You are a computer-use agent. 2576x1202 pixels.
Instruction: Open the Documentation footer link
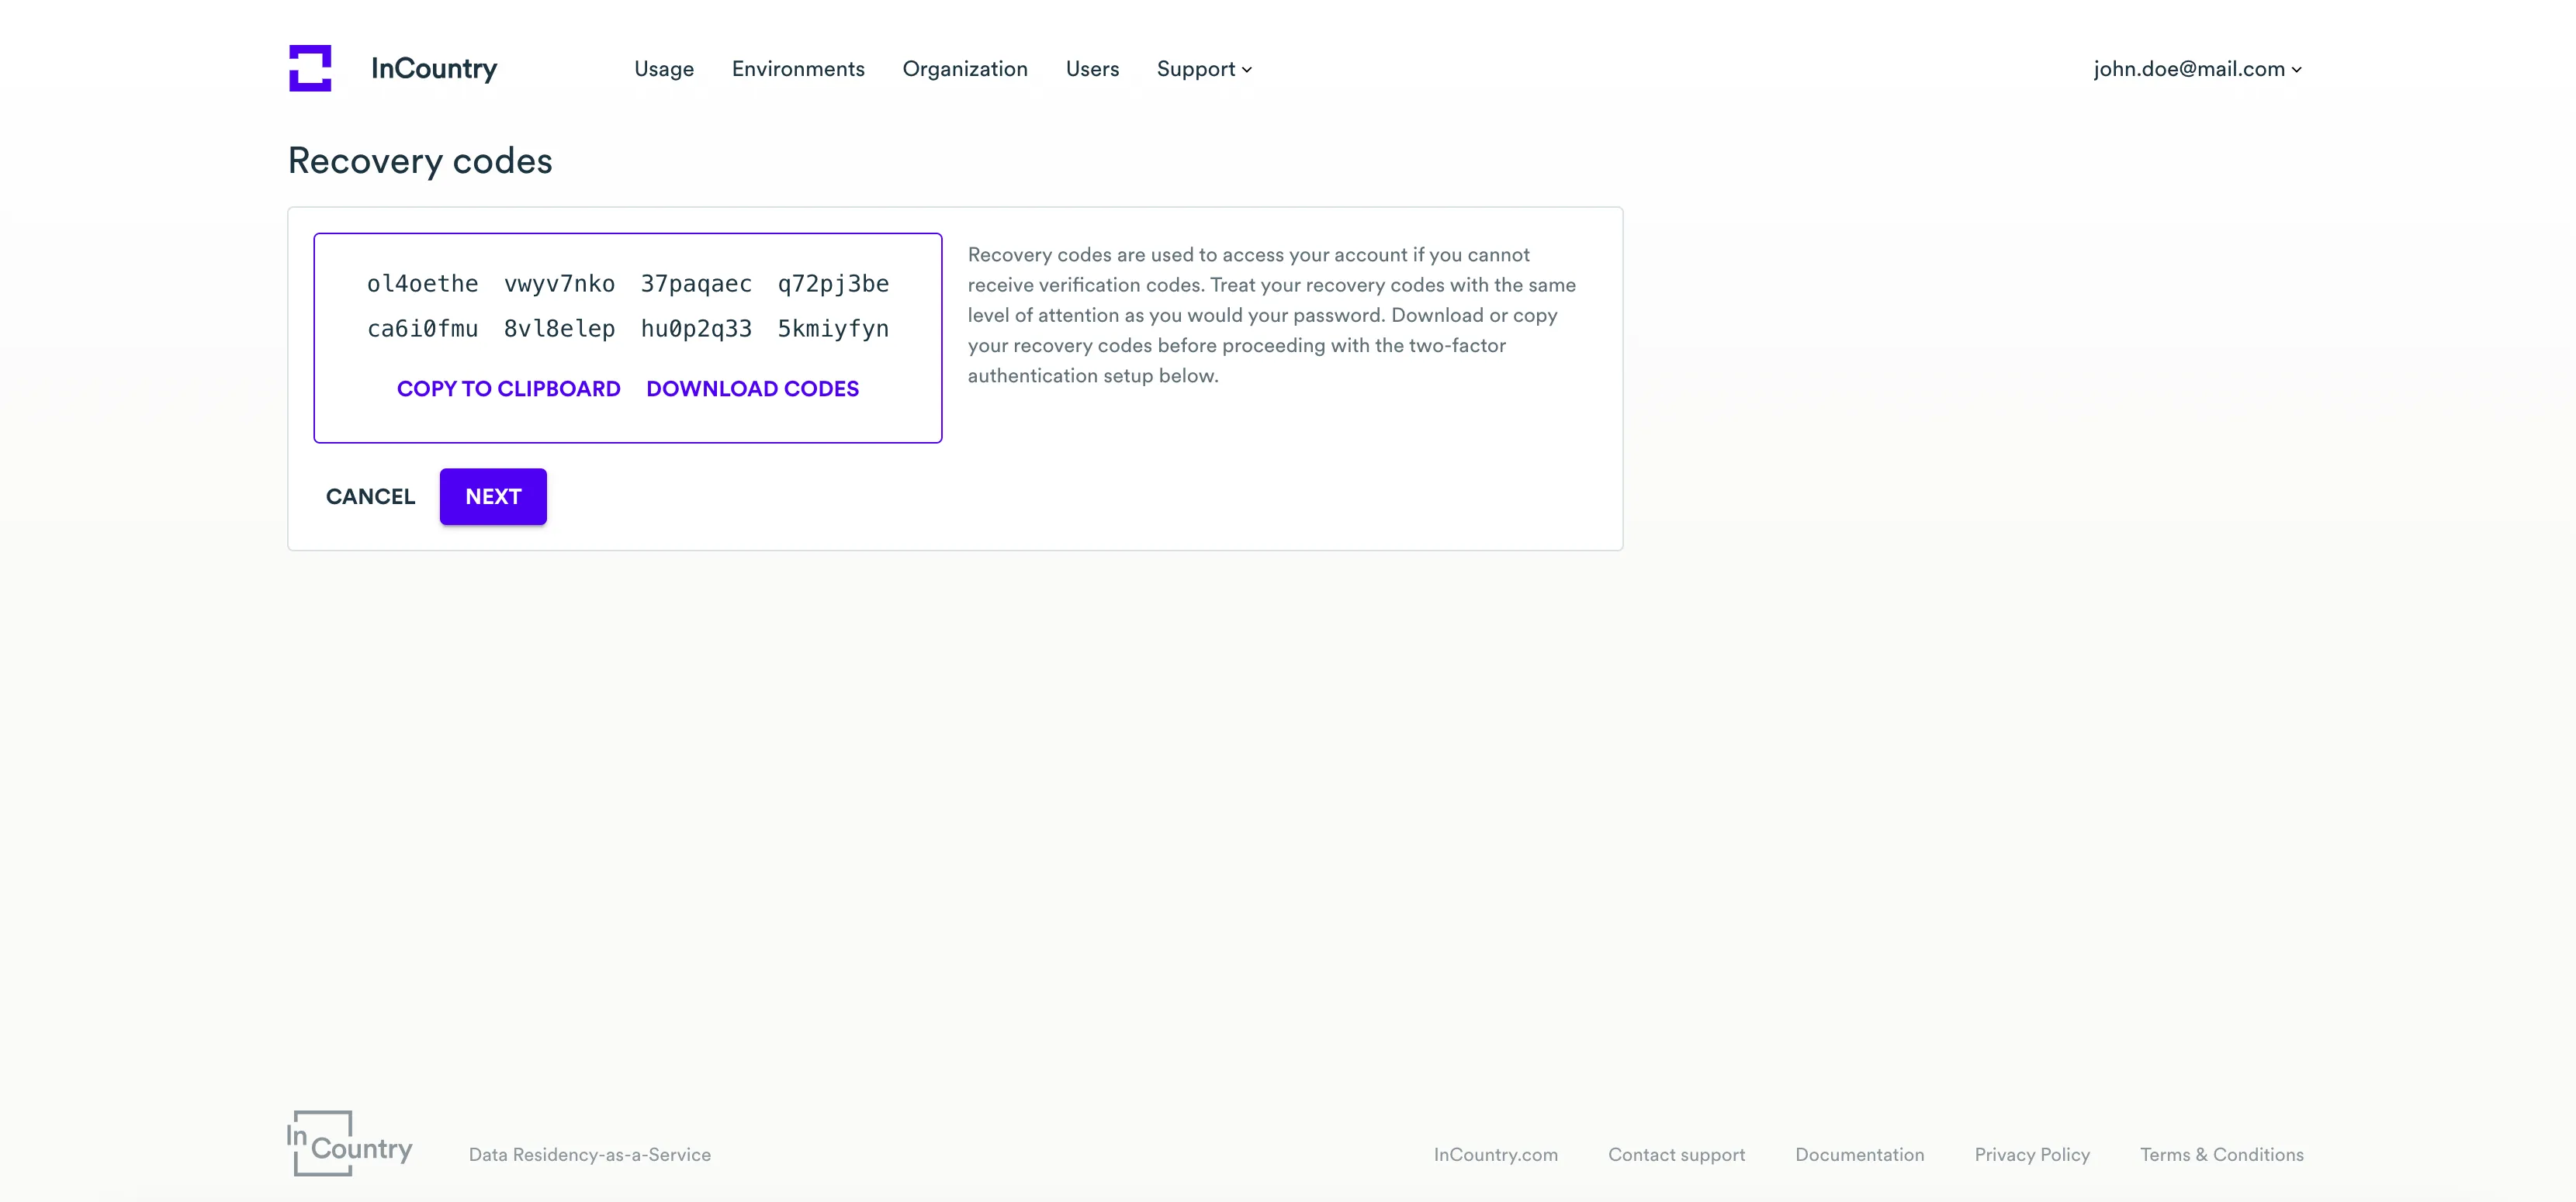tap(1859, 1154)
